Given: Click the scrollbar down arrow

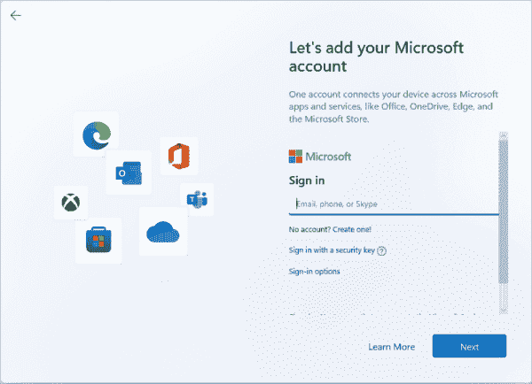Looking at the screenshot, I should tap(504, 310).
